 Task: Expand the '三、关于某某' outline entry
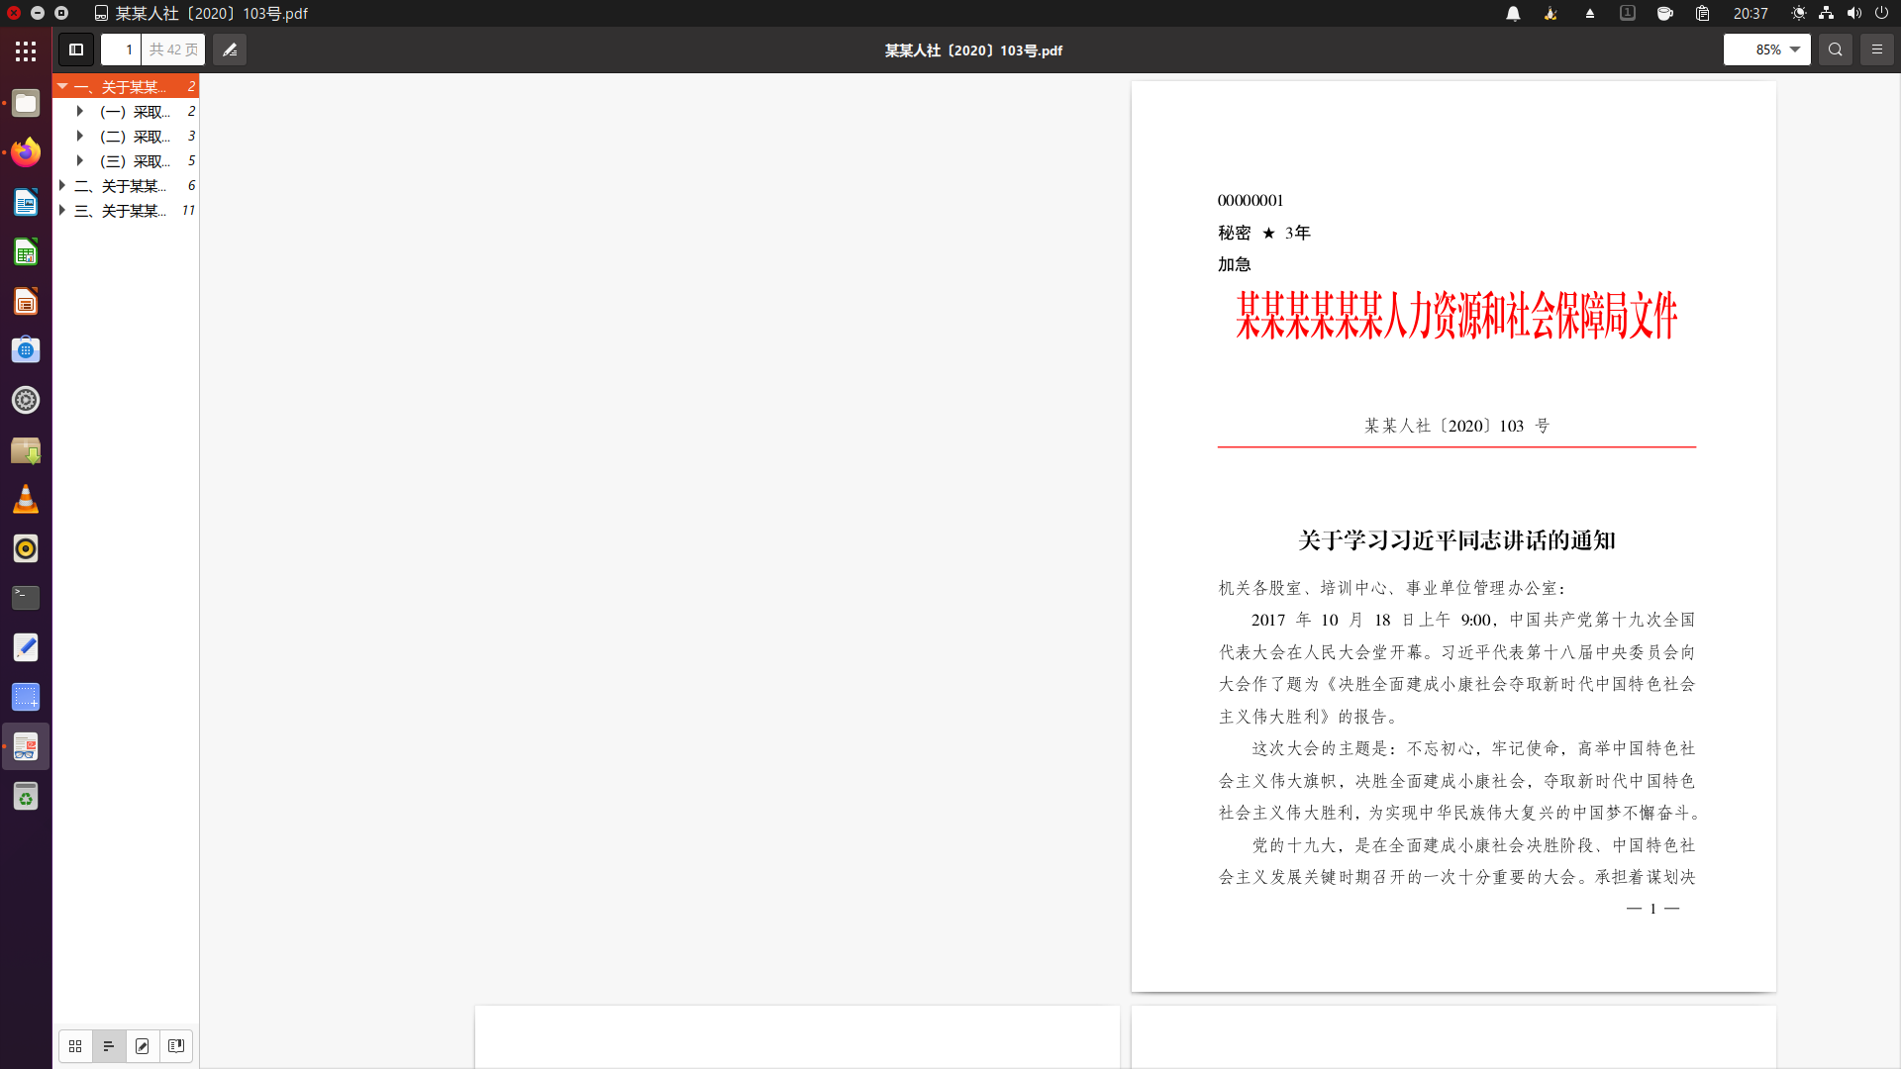tap(62, 210)
